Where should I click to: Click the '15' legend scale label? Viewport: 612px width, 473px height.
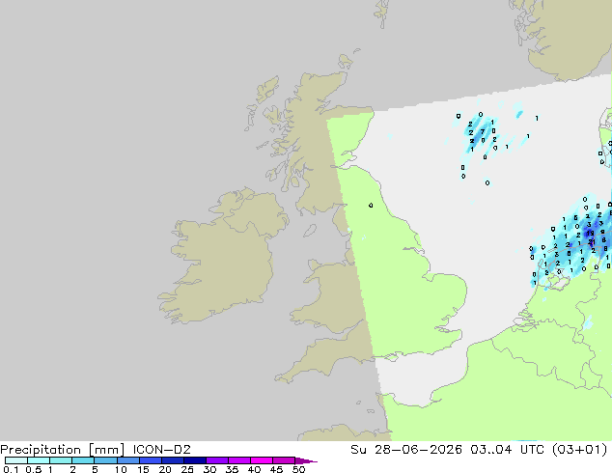(143, 469)
